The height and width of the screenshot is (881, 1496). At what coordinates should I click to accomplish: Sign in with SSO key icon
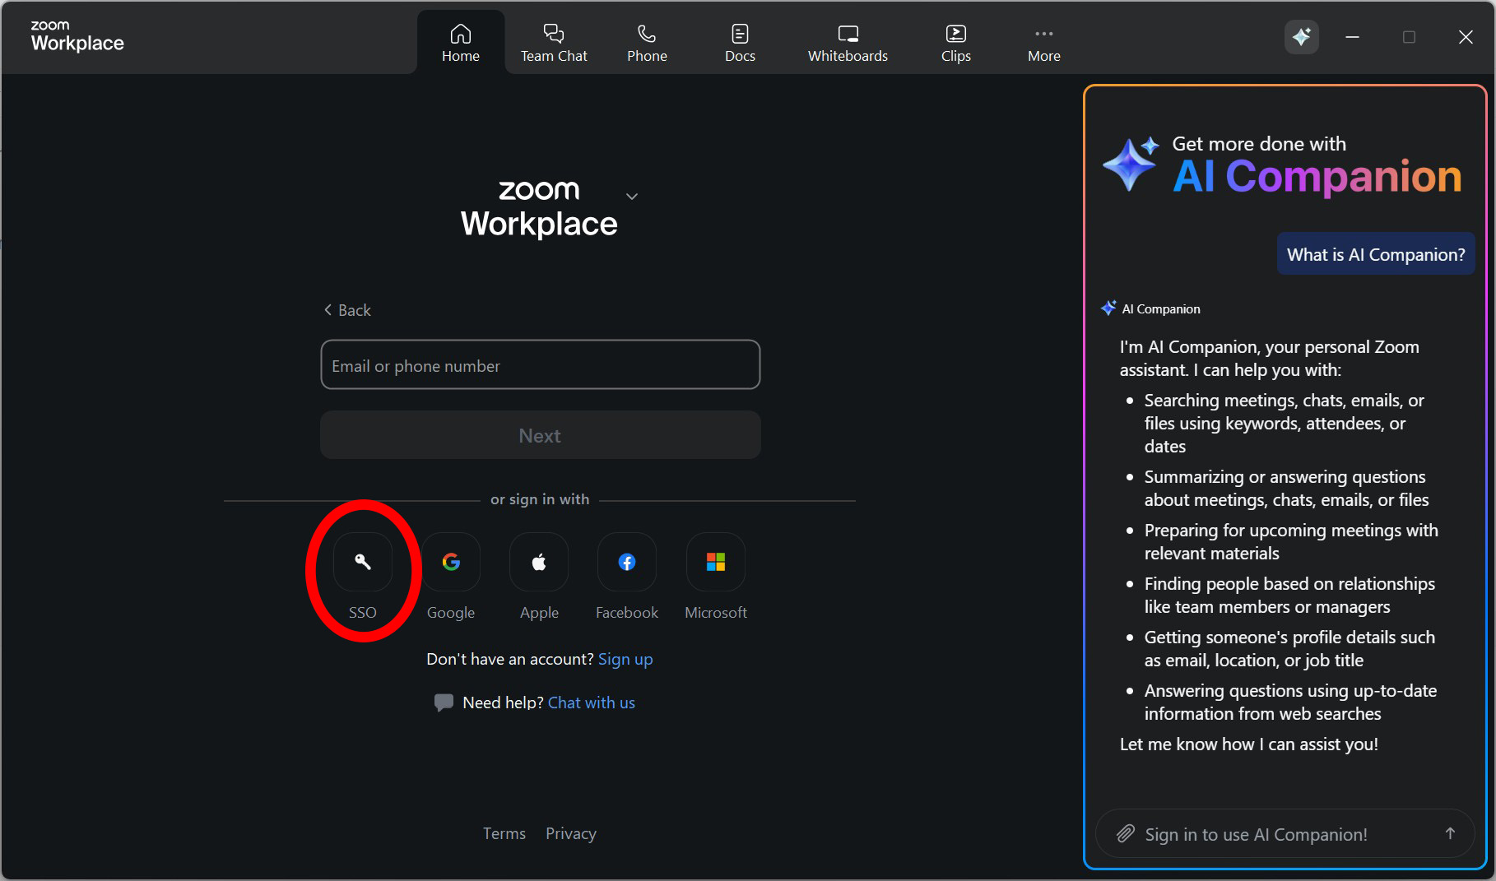[x=363, y=562]
